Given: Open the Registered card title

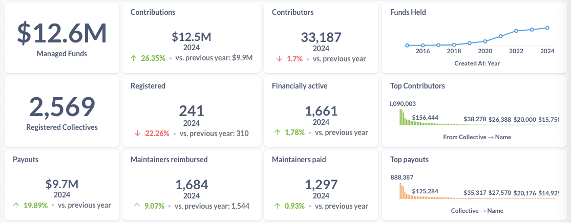Looking at the screenshot, I should click(x=147, y=86).
